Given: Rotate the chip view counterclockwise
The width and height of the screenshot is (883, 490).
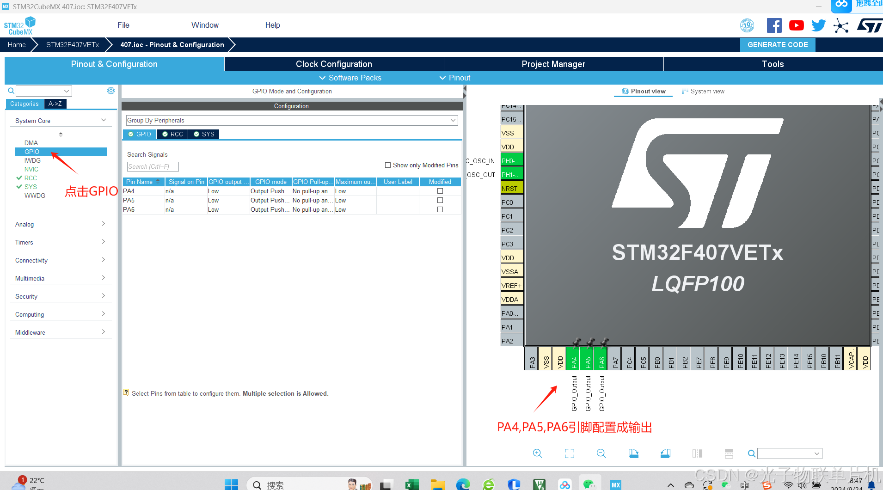Looking at the screenshot, I should coord(665,453).
